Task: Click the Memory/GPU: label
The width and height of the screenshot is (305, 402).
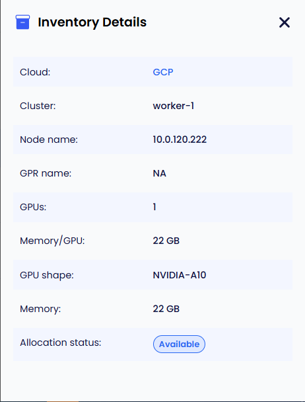Action: click(52, 241)
